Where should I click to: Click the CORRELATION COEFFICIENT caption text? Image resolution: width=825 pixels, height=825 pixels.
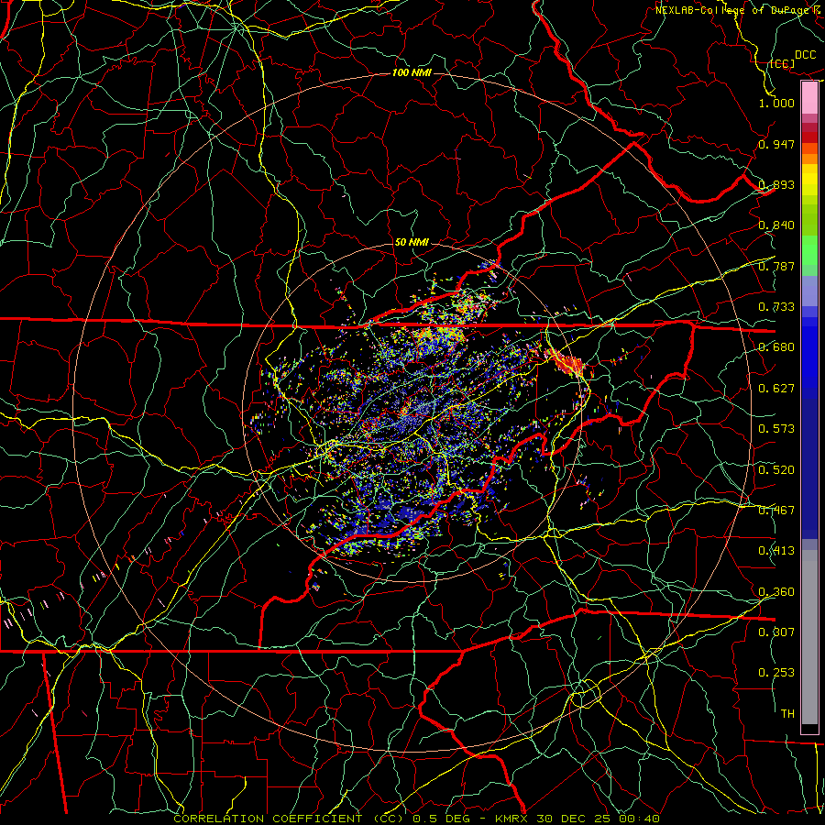tap(268, 819)
